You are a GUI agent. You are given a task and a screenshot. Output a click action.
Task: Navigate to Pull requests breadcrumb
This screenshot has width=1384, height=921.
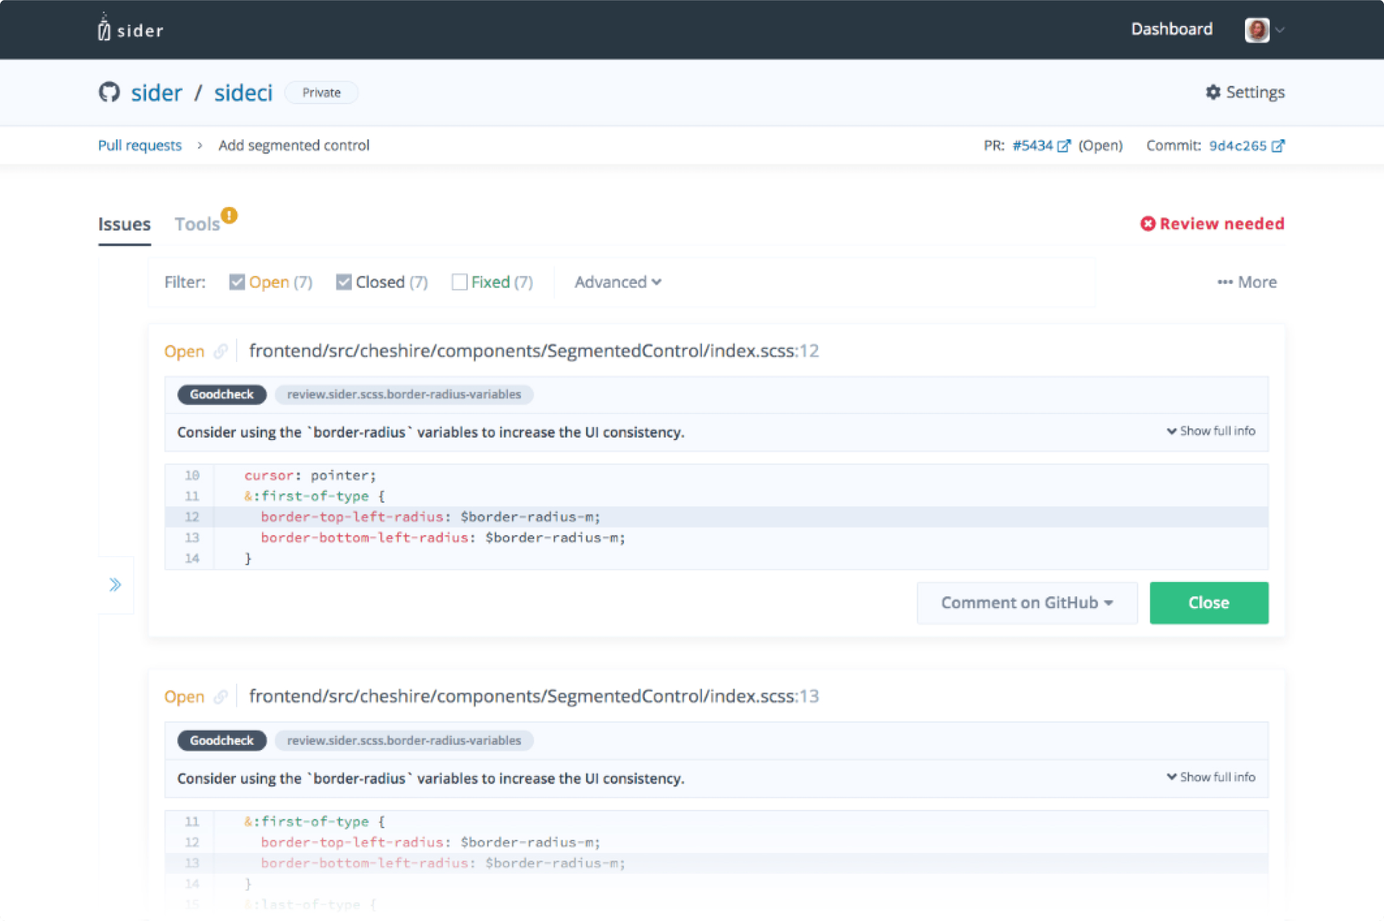tap(140, 146)
